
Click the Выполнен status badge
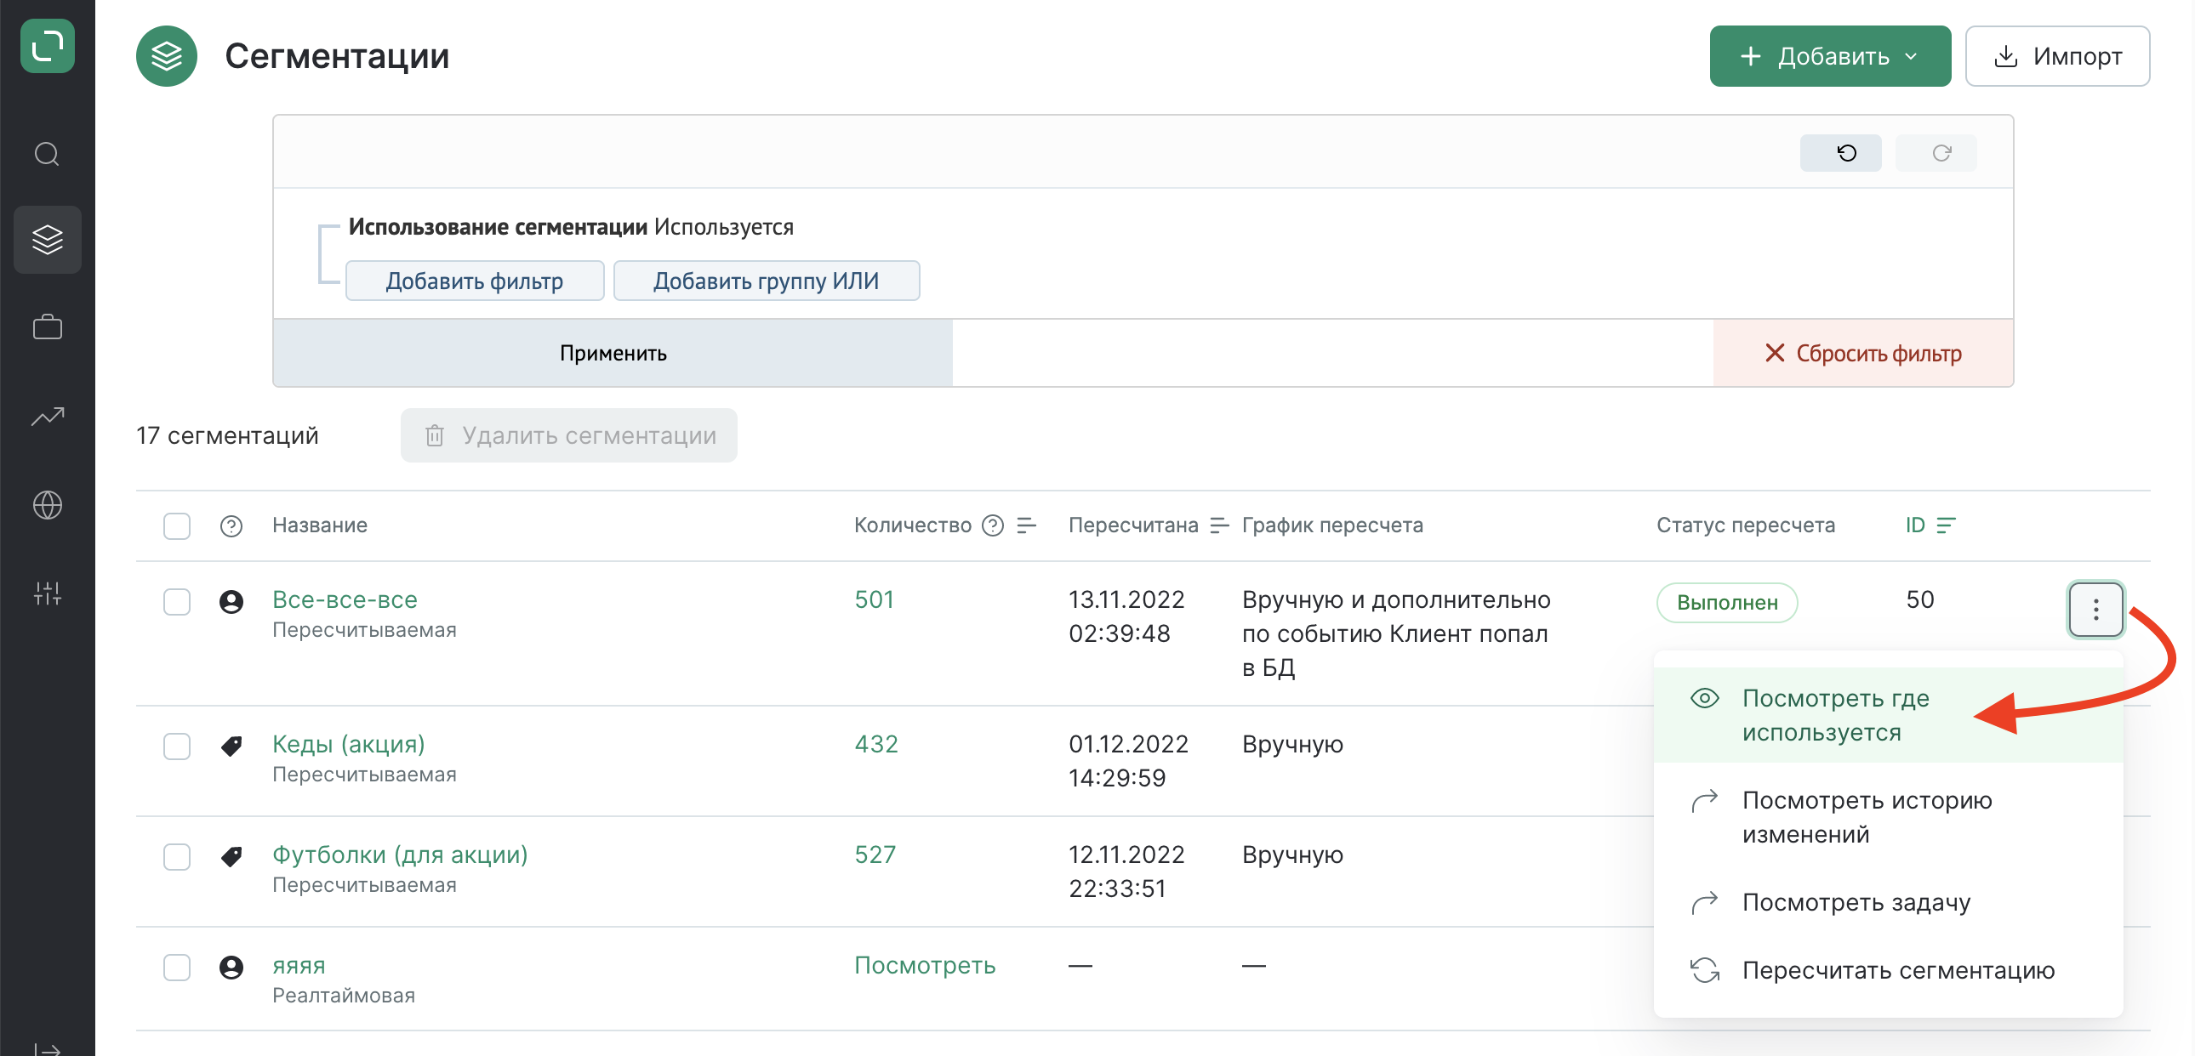pyautogui.click(x=1727, y=603)
